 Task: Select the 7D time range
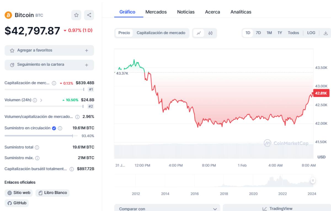tap(258, 33)
